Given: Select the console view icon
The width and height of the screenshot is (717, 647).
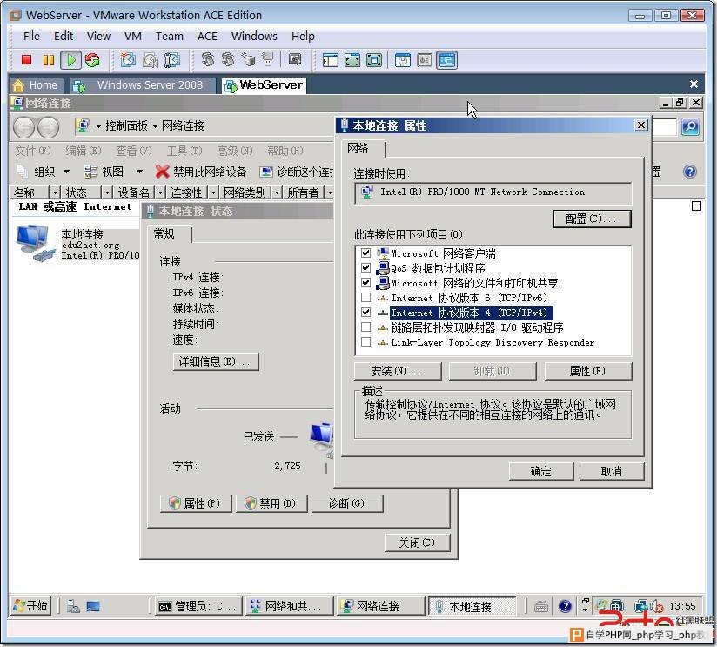Looking at the screenshot, I should [446, 60].
